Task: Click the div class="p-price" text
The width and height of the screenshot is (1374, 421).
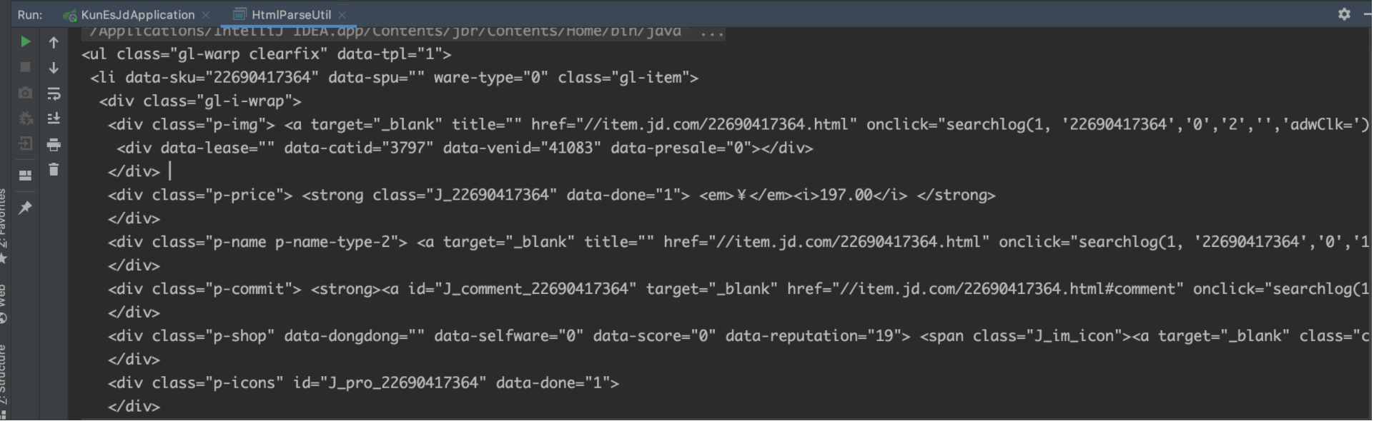Action: pyautogui.click(x=200, y=195)
